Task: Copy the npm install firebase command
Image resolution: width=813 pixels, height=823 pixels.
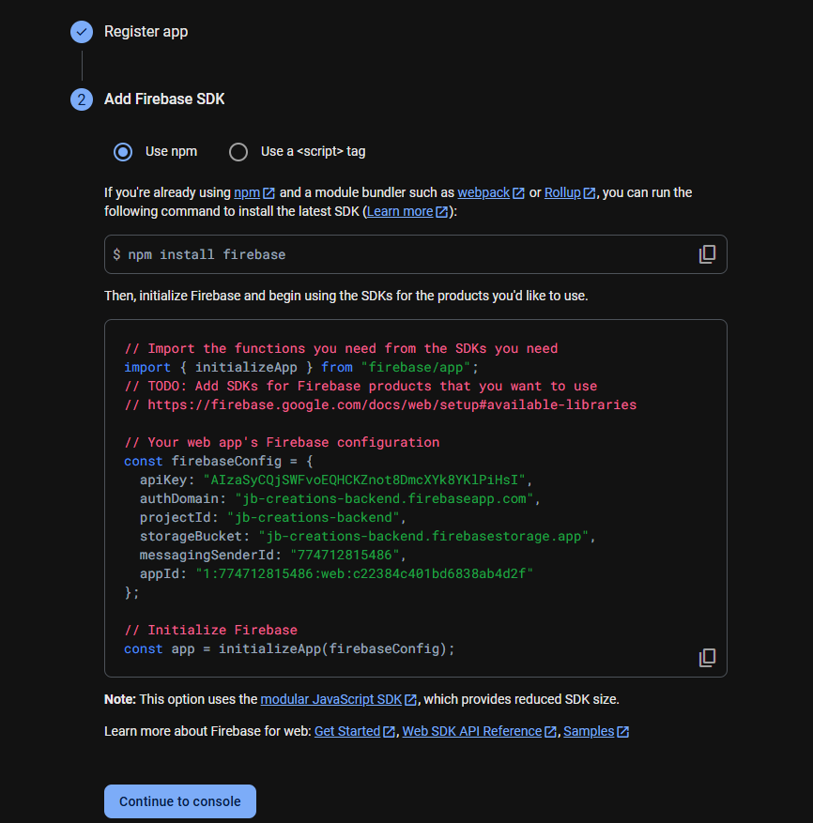Action: pyautogui.click(x=707, y=254)
